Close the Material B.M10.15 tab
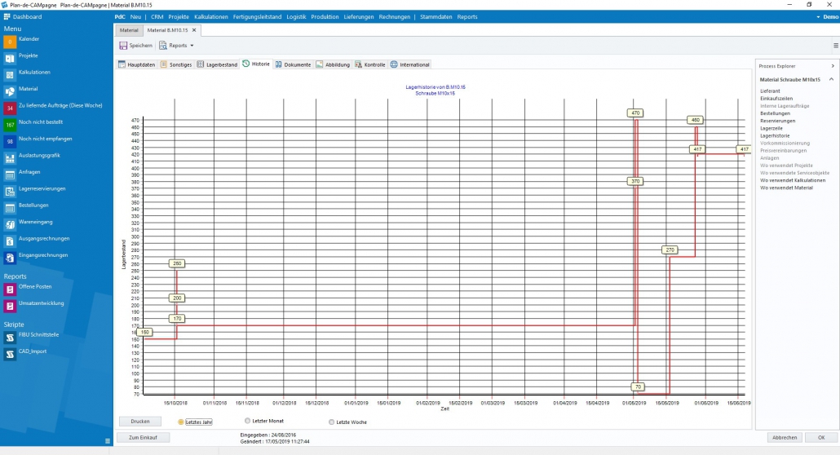 click(194, 30)
